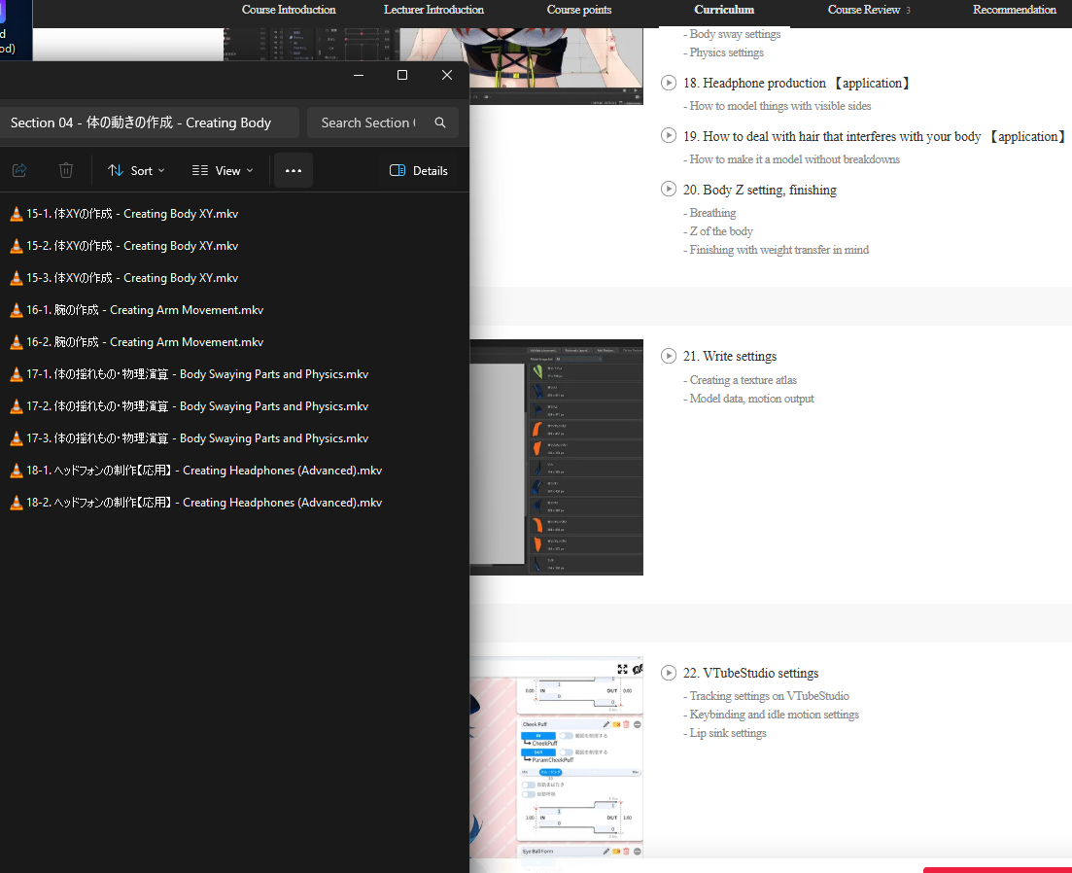Maximize the File Explorer window

[402, 75]
